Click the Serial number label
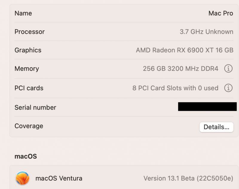 point(35,107)
